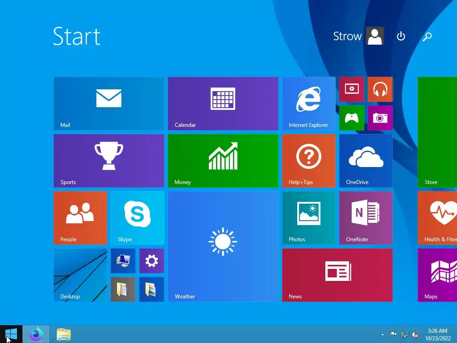Click the Windows Start button in taskbar
457x343 pixels.
[11, 334]
